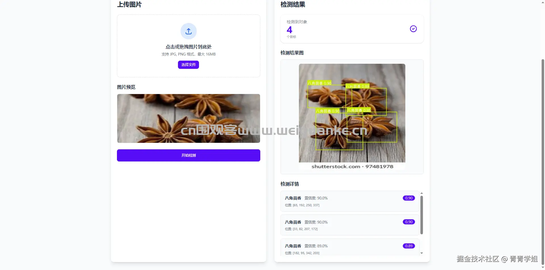This screenshot has width=545, height=270.
Task: Select the 89.0% confidence detection entry
Action: coord(350,248)
